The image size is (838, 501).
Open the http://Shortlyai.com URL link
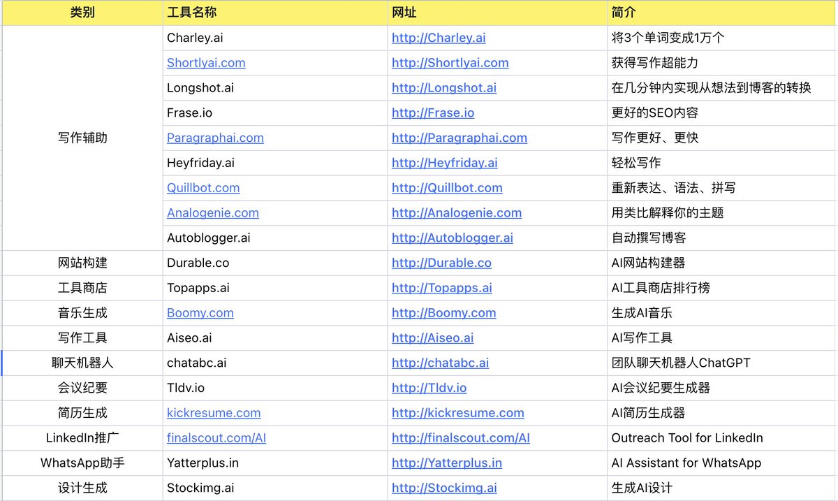click(450, 63)
